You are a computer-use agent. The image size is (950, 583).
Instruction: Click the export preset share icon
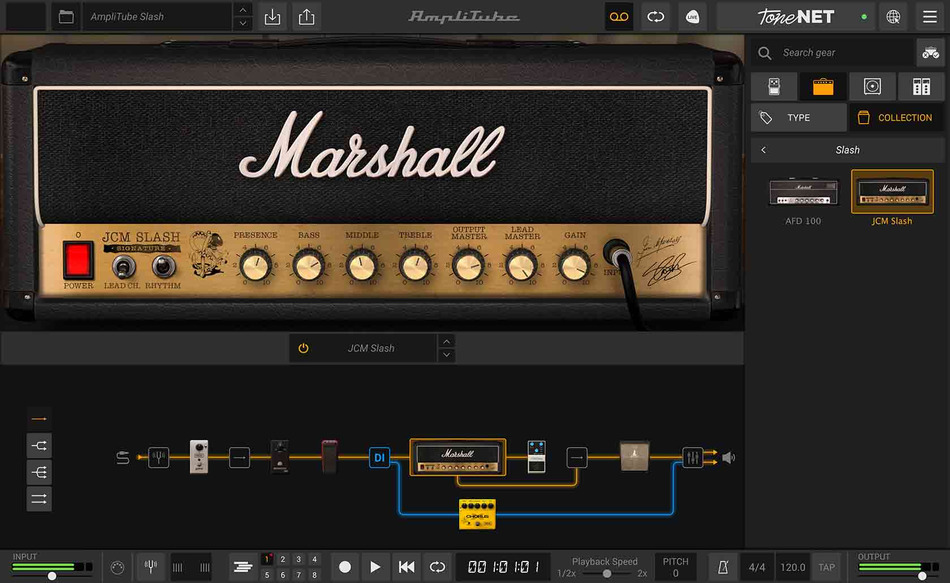(306, 16)
